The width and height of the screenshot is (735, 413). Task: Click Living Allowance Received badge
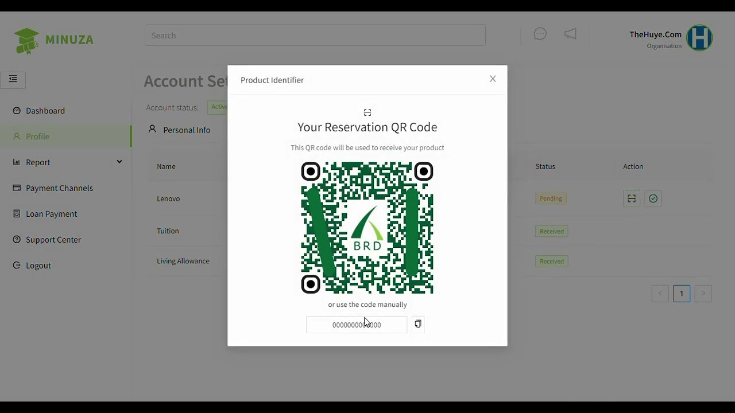point(552,261)
